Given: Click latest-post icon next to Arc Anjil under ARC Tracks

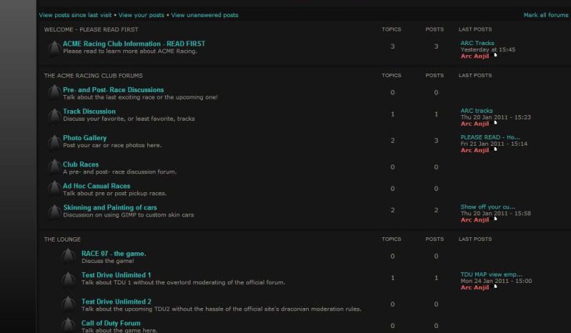Looking at the screenshot, I should 495,56.
